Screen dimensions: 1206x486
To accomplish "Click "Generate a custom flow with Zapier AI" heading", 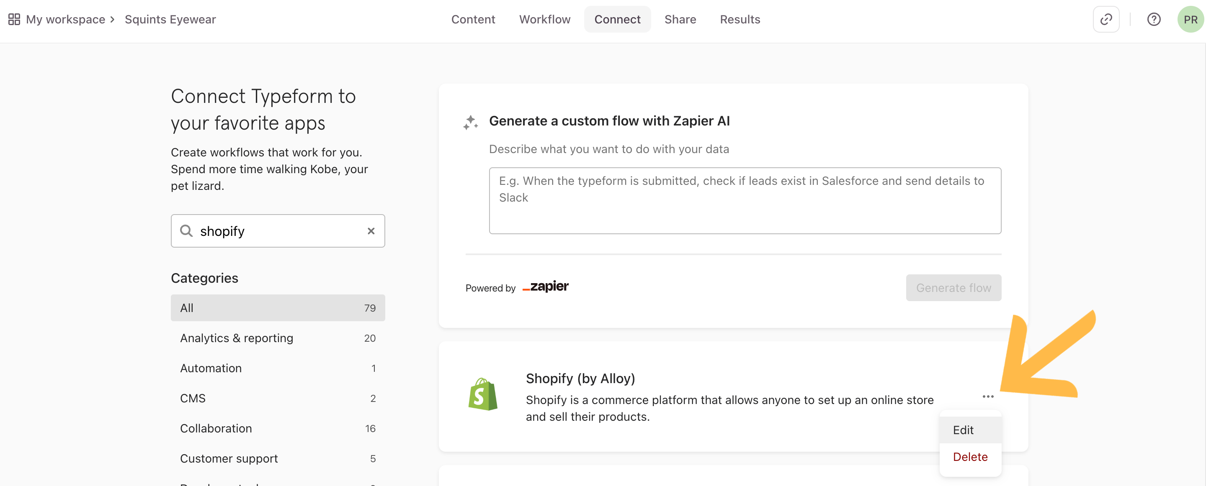I will pos(609,121).
